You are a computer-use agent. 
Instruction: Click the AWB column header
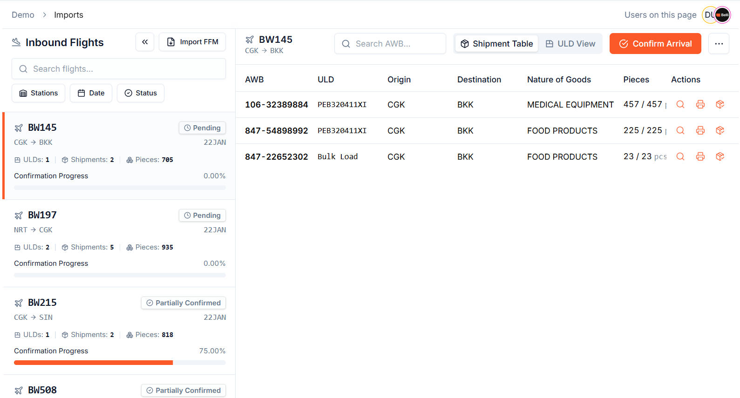tap(254, 80)
